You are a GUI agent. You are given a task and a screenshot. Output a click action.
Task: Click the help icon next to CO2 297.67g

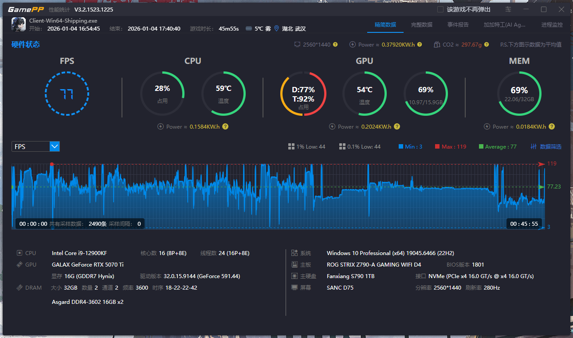(487, 44)
